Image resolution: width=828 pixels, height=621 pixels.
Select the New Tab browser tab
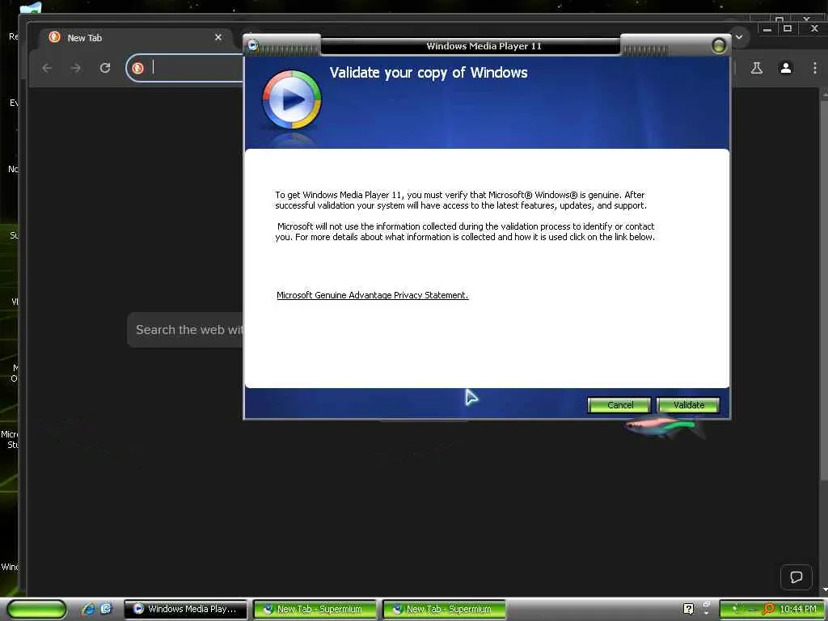(x=136, y=38)
